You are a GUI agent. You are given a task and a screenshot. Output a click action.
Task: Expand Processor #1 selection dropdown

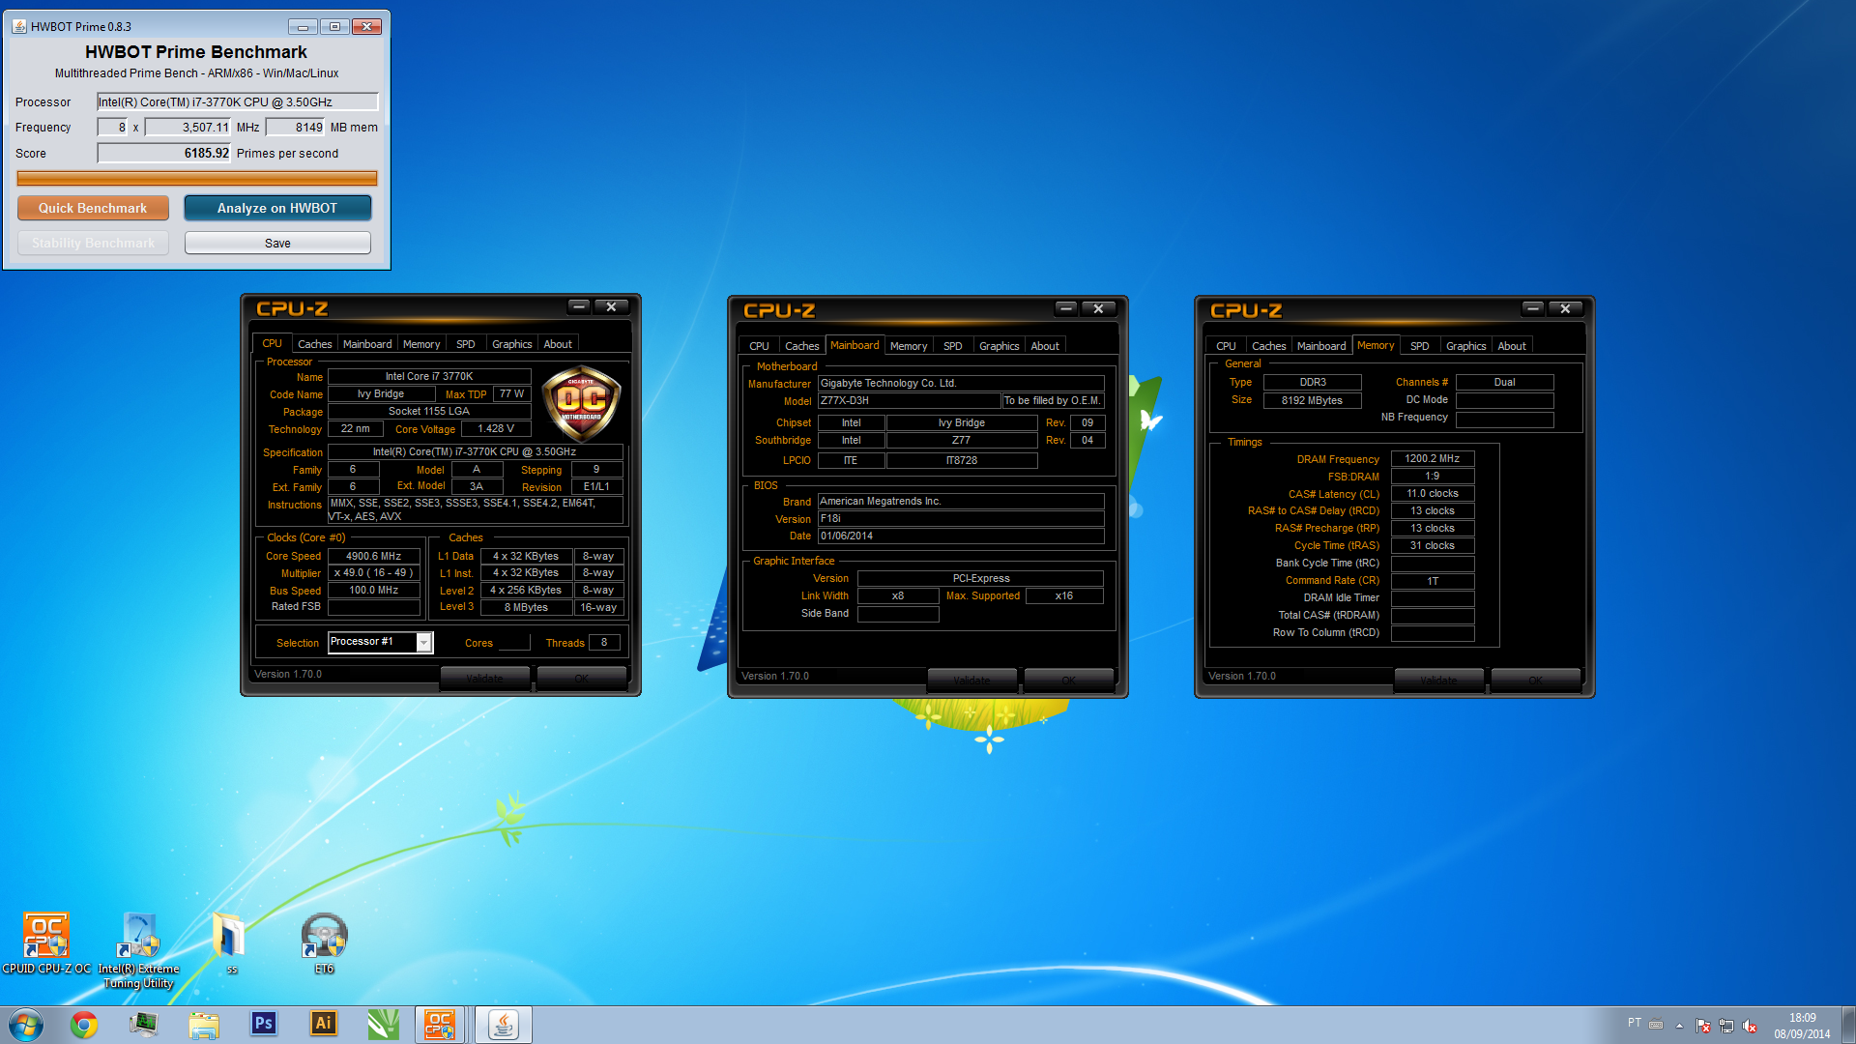point(423,642)
